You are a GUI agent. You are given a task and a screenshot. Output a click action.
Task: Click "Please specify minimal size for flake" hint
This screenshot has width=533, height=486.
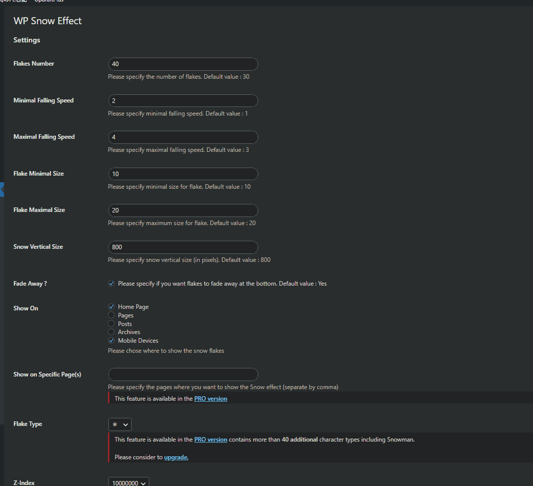(x=180, y=187)
